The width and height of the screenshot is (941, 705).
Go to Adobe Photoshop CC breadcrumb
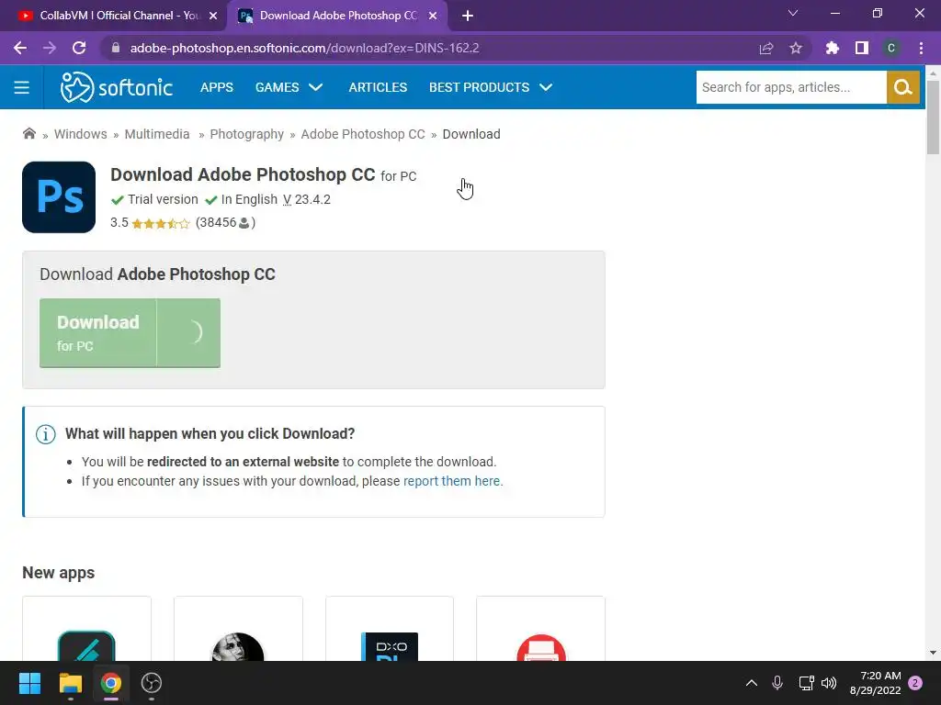coord(362,134)
